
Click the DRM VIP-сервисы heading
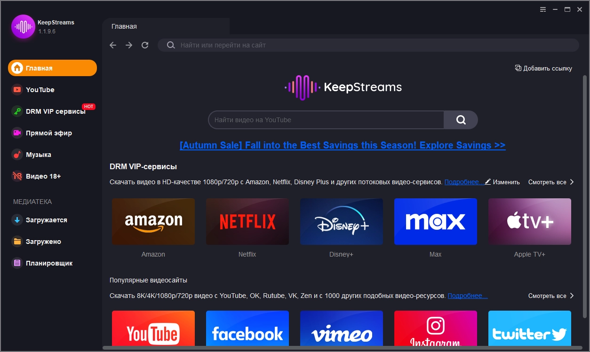(143, 166)
